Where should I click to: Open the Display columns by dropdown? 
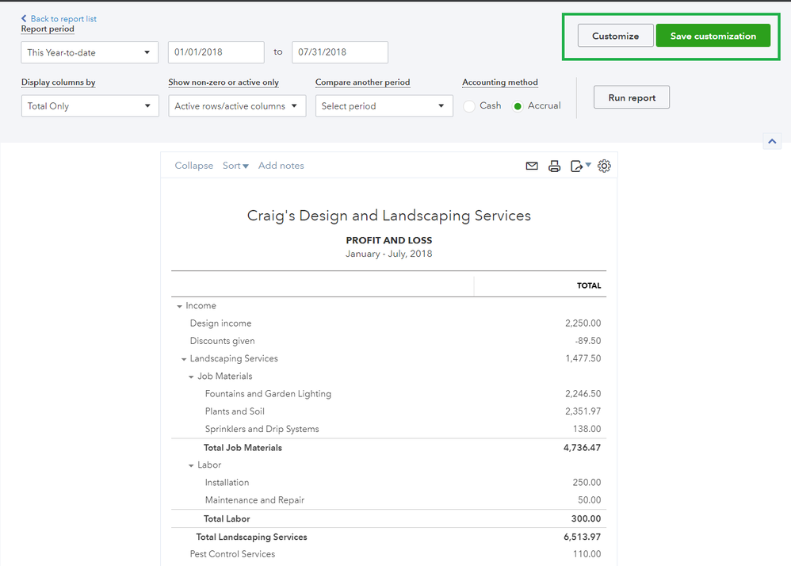click(x=90, y=105)
